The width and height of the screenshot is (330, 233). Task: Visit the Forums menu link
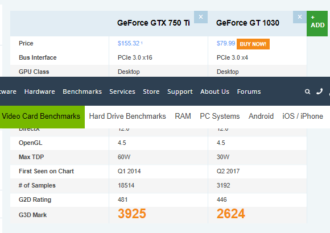coord(249,91)
